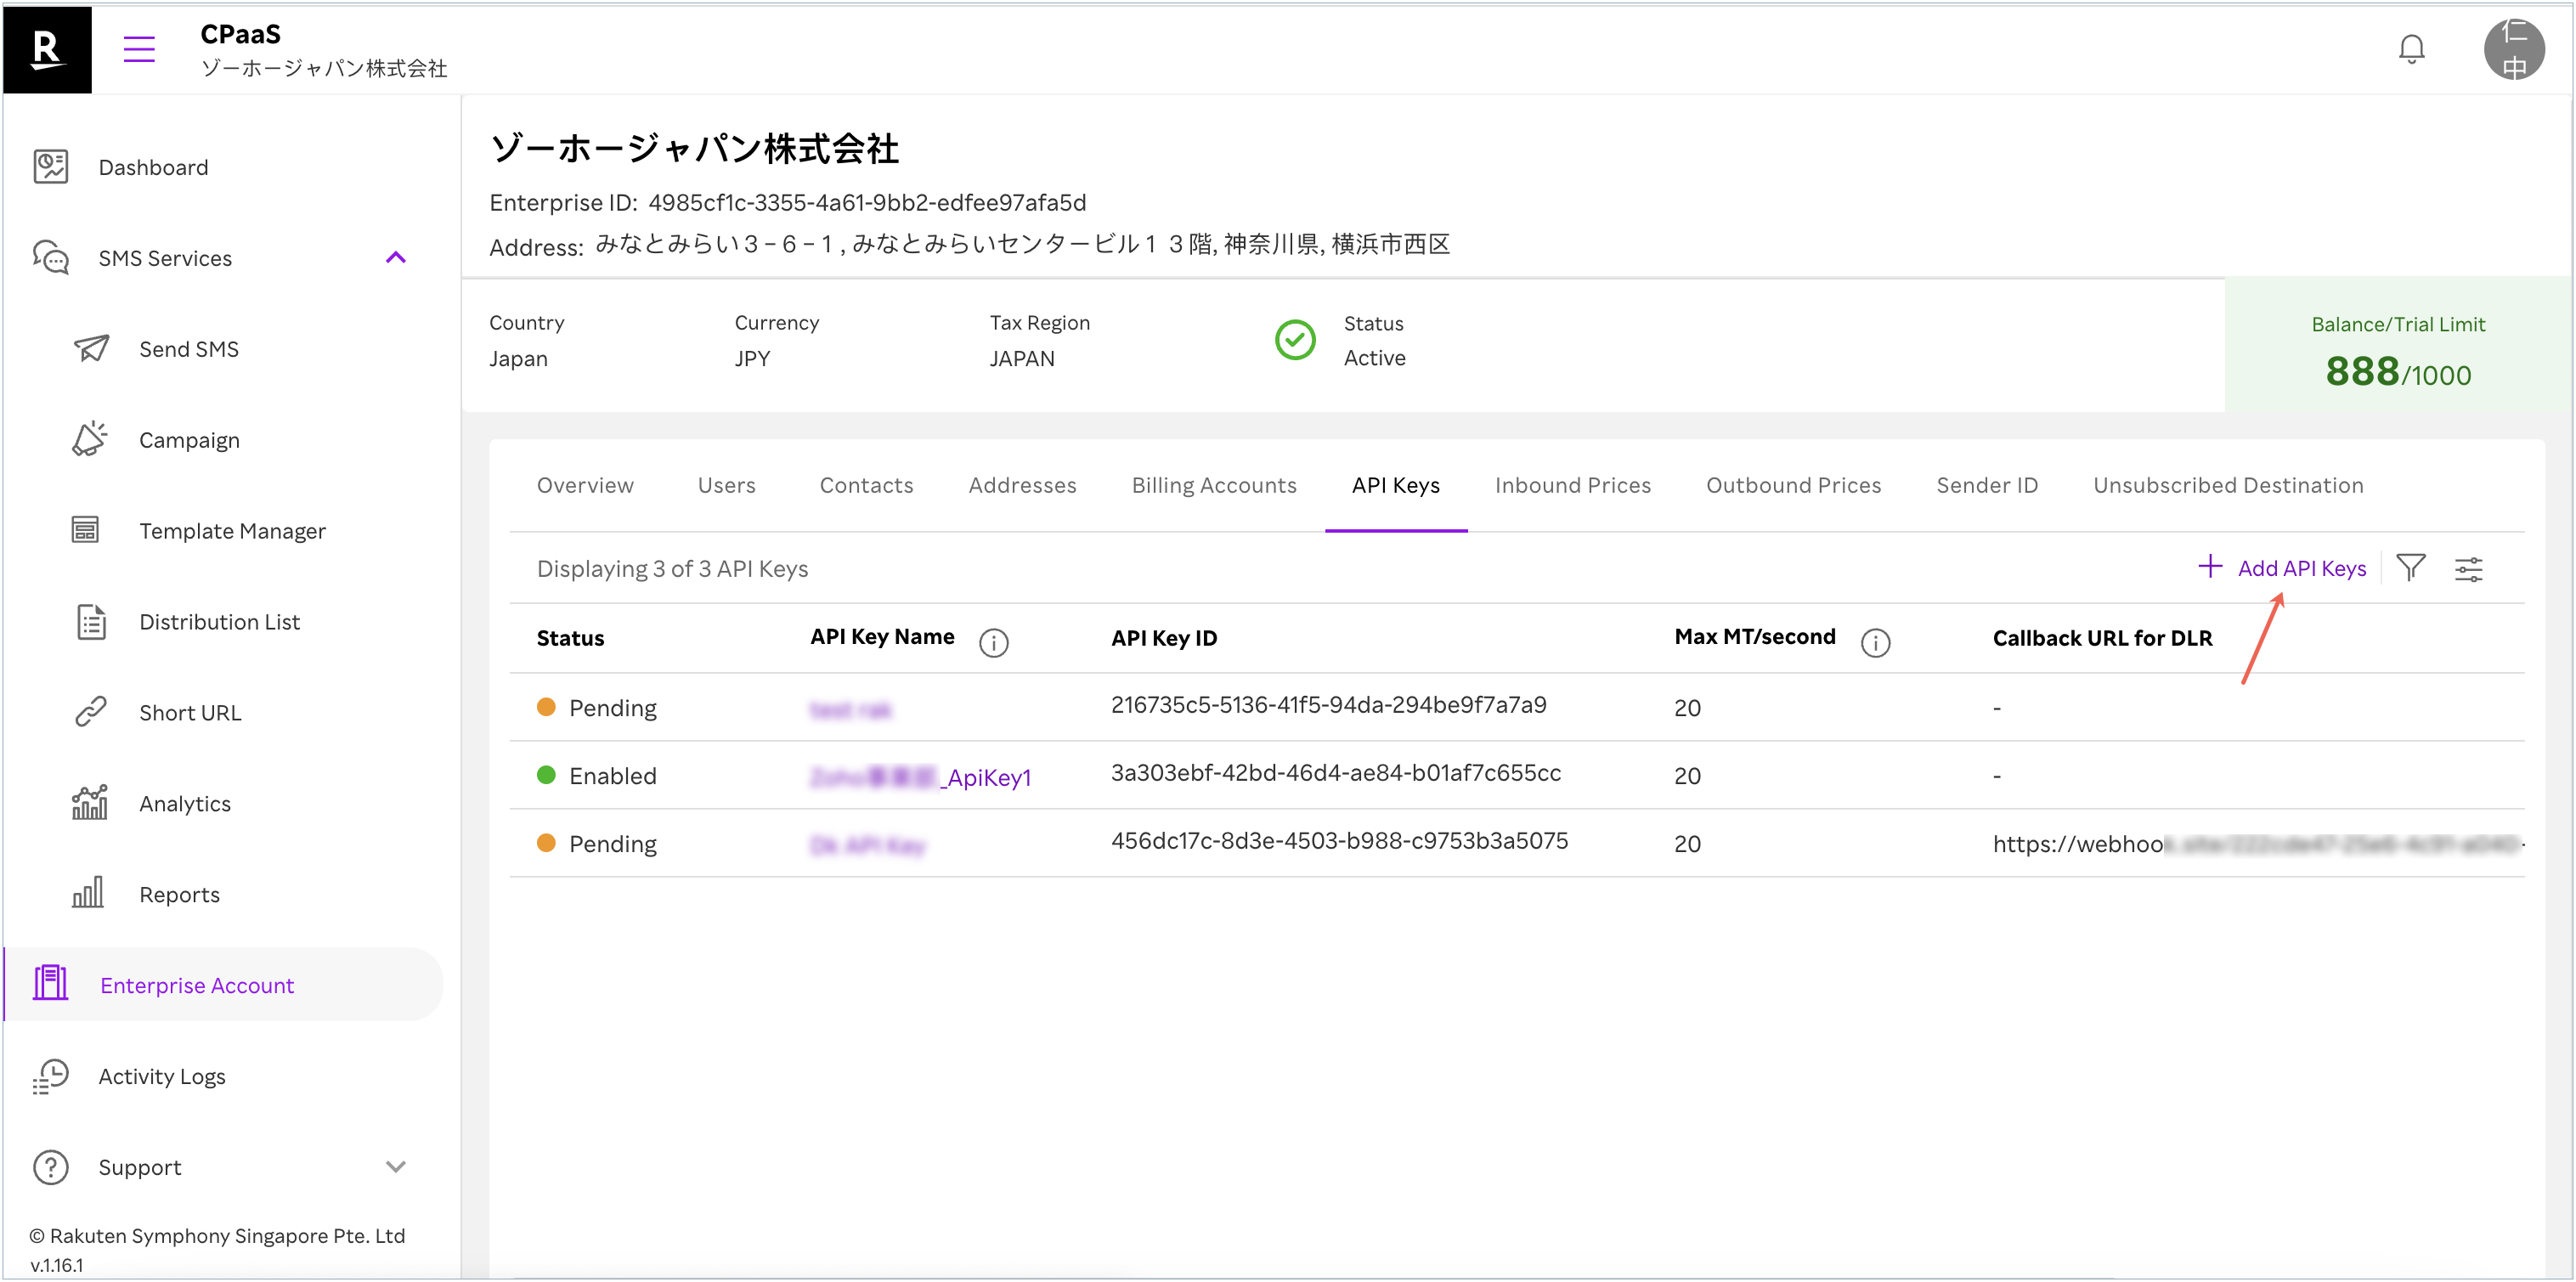The width and height of the screenshot is (2576, 1282).
Task: Click the green Active status checkmark
Action: tap(1295, 340)
